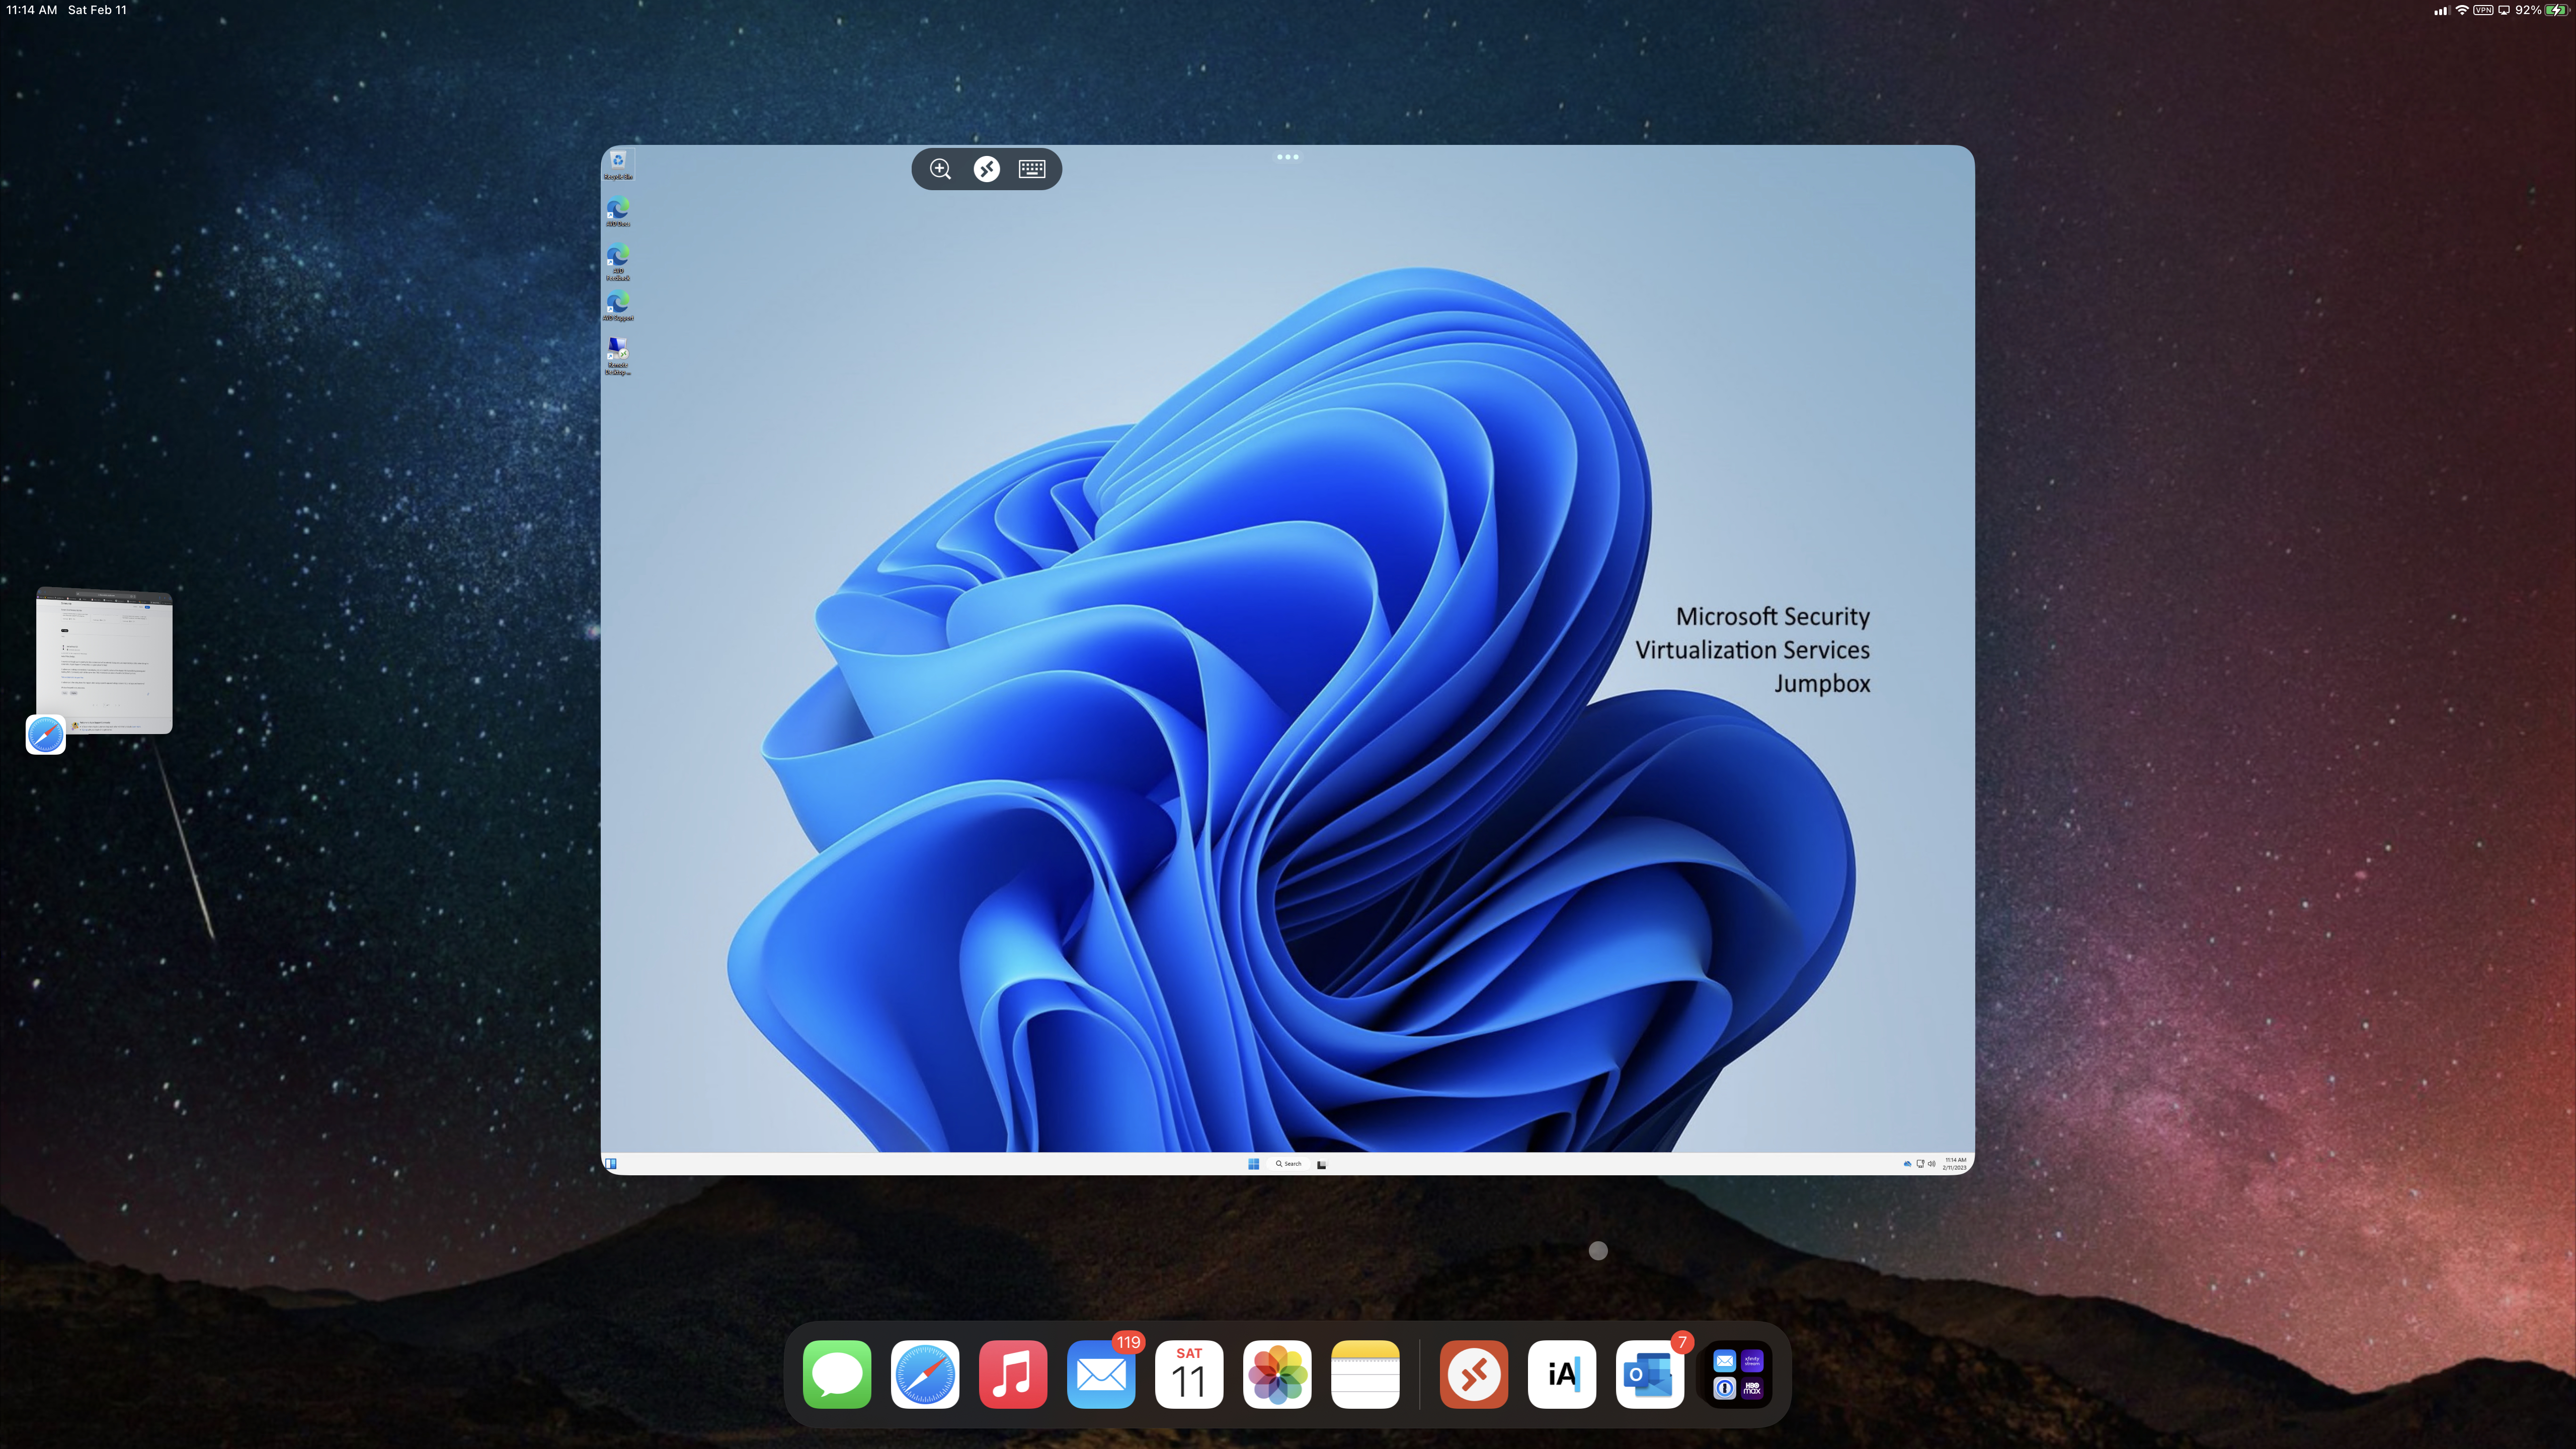The width and height of the screenshot is (2576, 1449).
Task: Tap the Wi-Fi status icon
Action: point(2462,10)
